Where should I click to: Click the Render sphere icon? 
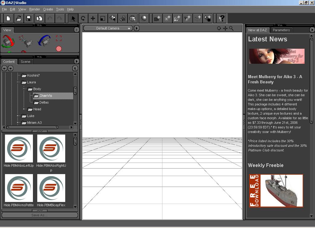point(144,18)
